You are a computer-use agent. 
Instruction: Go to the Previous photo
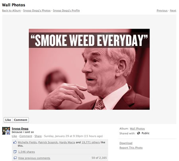pos(162,11)
